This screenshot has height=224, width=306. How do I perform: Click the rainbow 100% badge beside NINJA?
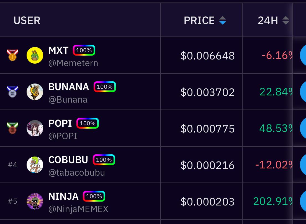click(94, 196)
